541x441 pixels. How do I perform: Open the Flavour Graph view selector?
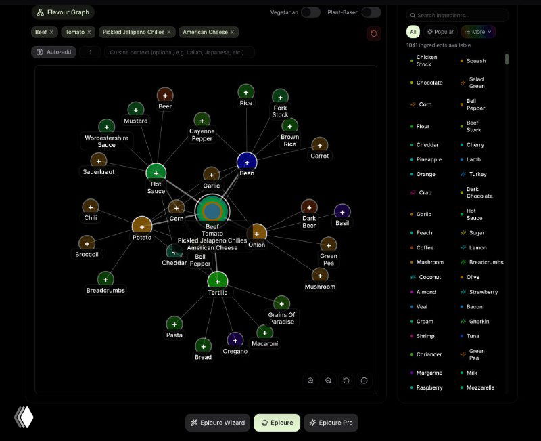(x=62, y=12)
